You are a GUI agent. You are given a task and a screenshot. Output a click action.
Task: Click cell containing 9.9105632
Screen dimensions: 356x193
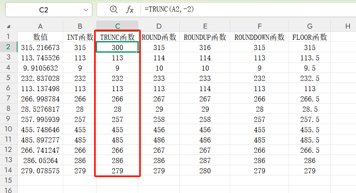click(40, 68)
